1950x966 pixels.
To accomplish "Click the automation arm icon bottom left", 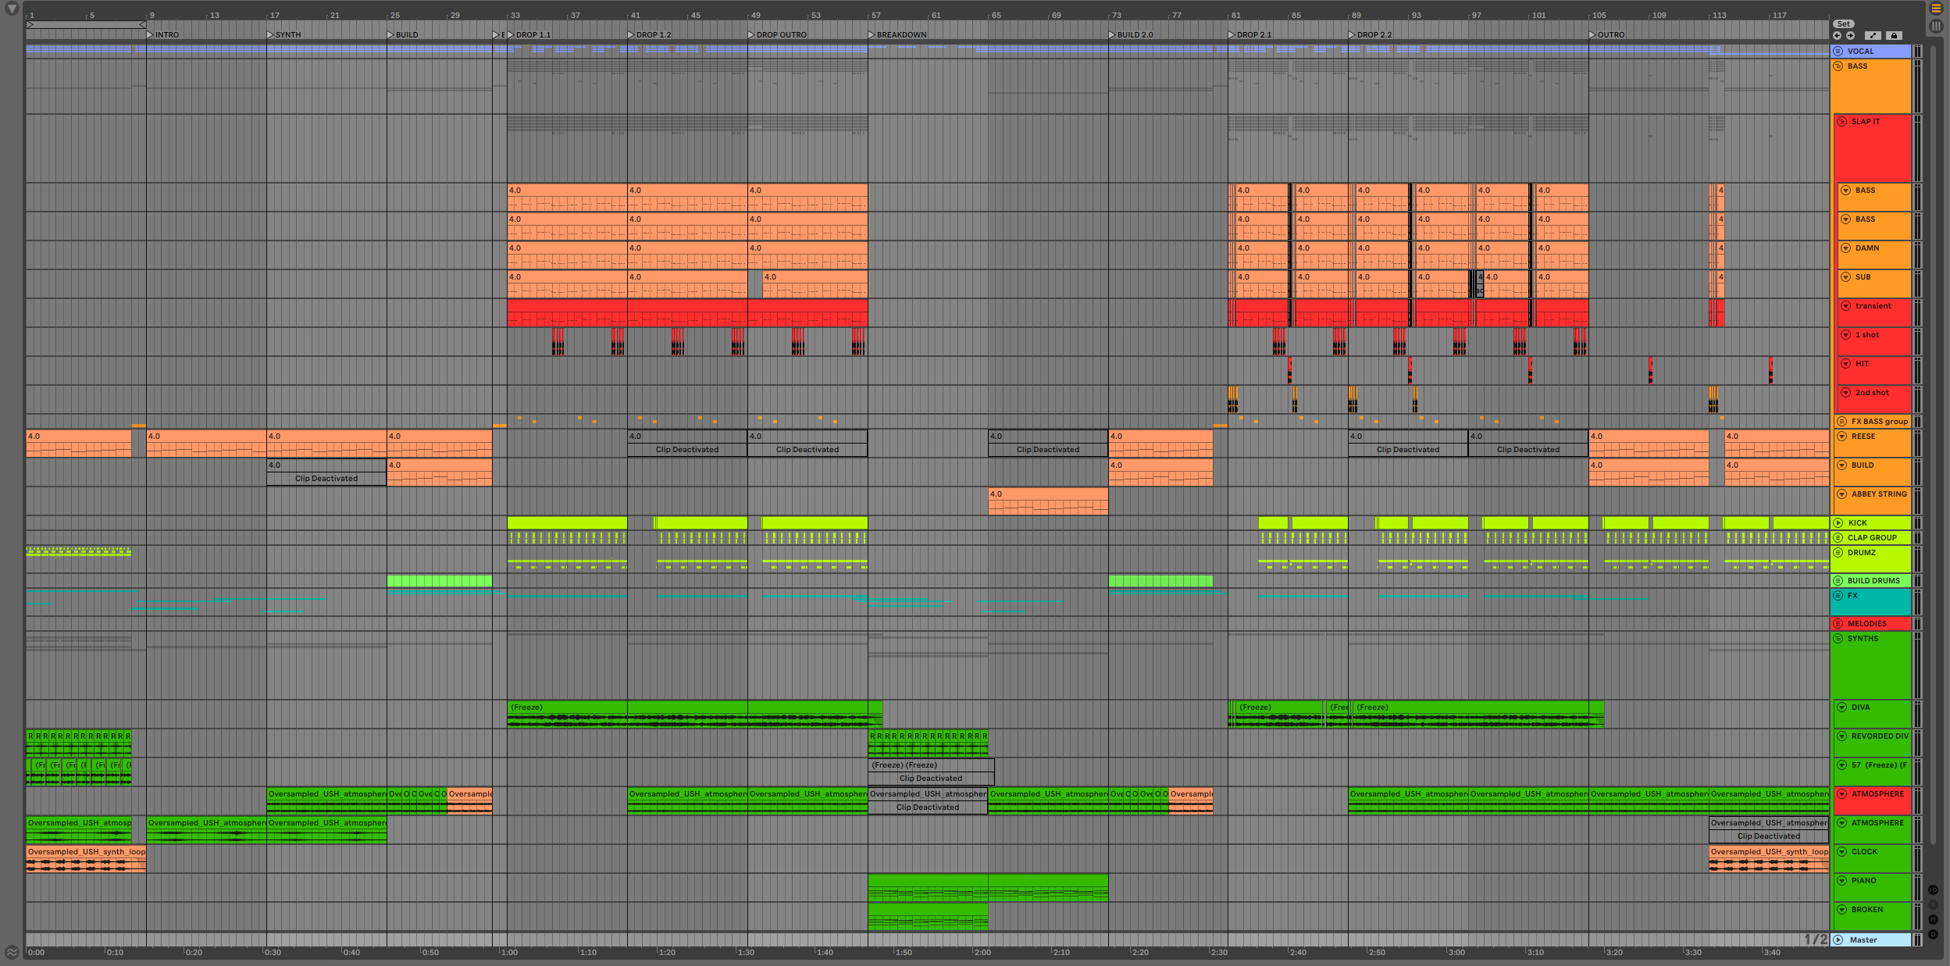I will point(12,951).
